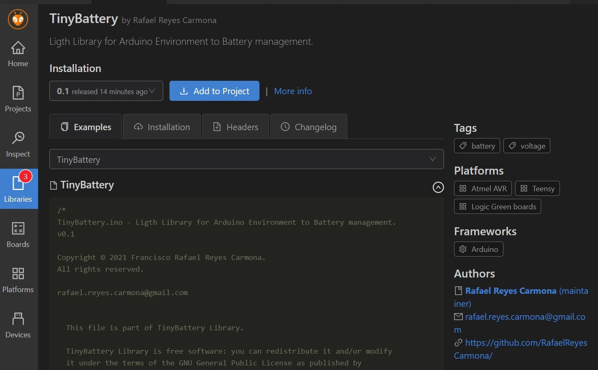Open the version 0.1 release dropdown
Image resolution: width=598 pixels, height=370 pixels.
(x=106, y=91)
